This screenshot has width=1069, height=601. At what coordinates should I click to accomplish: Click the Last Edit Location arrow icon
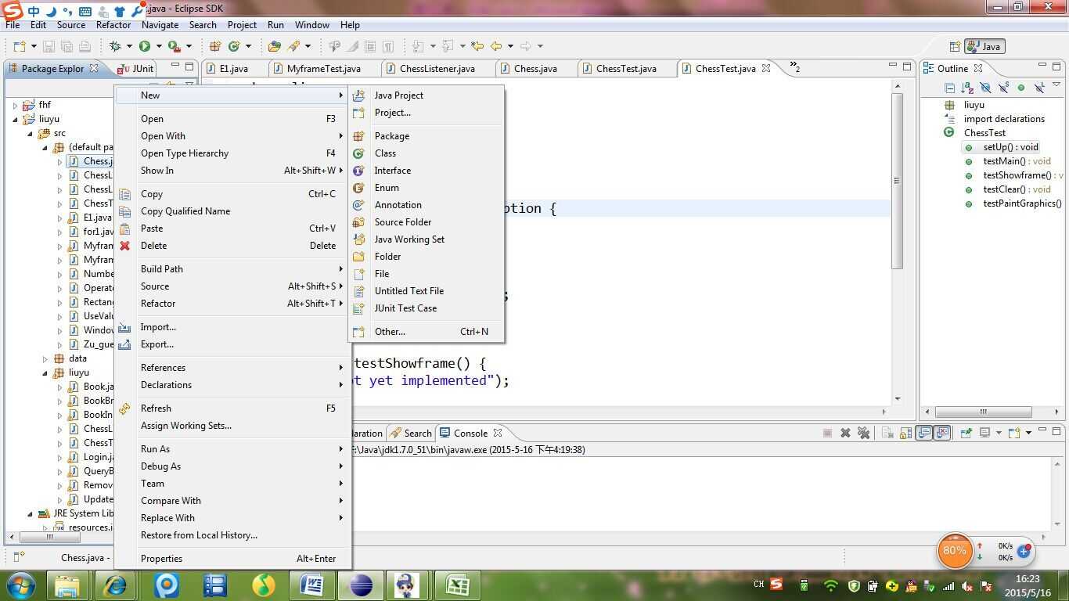click(x=477, y=46)
